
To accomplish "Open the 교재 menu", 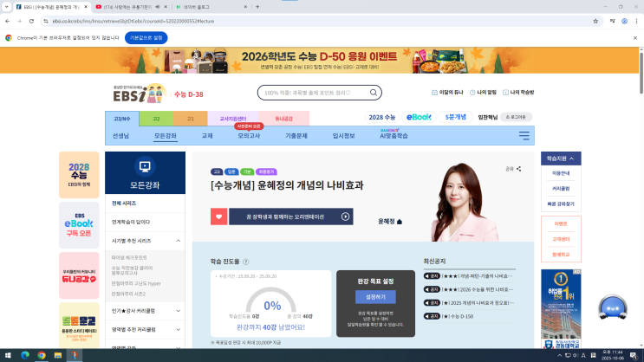I will 207,136.
